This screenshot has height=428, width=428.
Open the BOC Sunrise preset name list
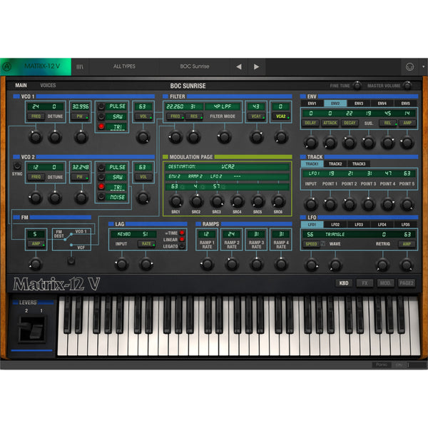[195, 66]
